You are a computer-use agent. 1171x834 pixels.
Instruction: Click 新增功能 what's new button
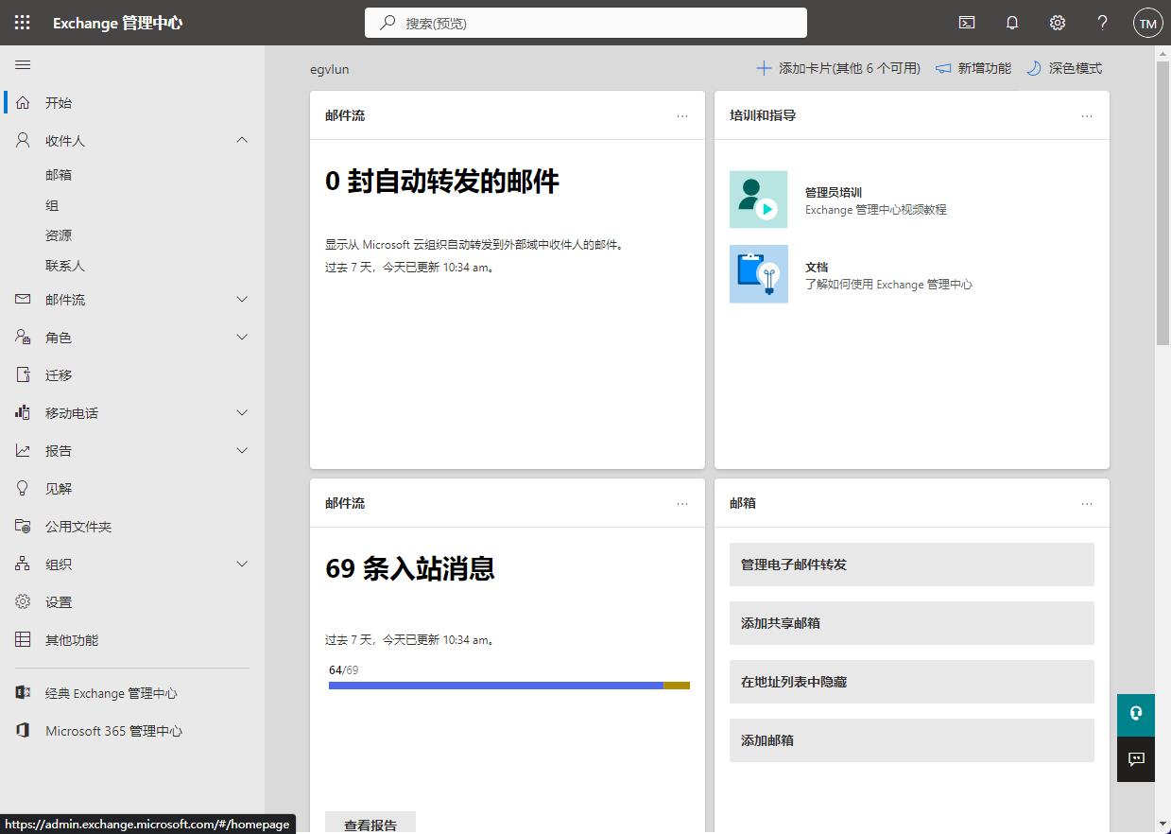click(x=973, y=68)
